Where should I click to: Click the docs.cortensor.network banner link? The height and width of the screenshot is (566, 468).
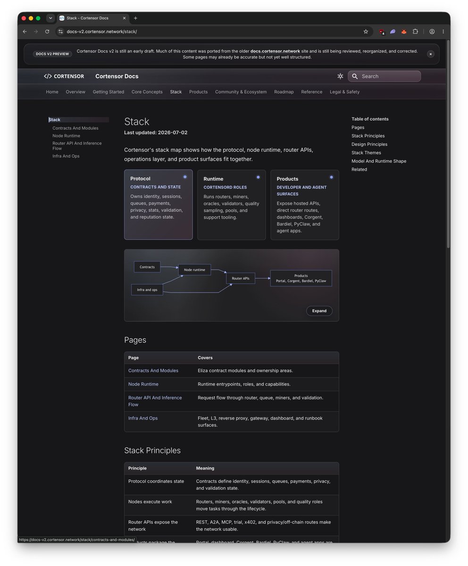[x=275, y=51]
